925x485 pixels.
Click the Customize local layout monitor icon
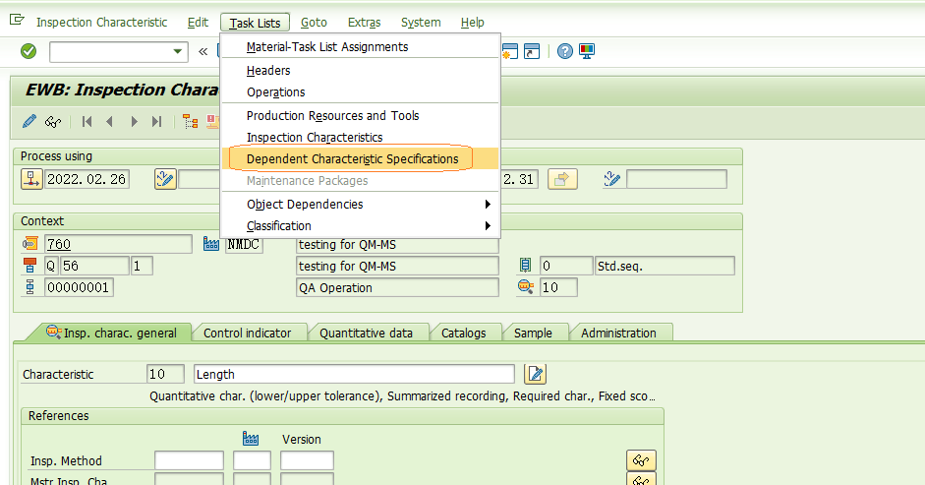tap(587, 51)
